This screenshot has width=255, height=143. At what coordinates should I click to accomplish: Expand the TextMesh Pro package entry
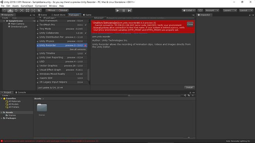tap(38, 25)
